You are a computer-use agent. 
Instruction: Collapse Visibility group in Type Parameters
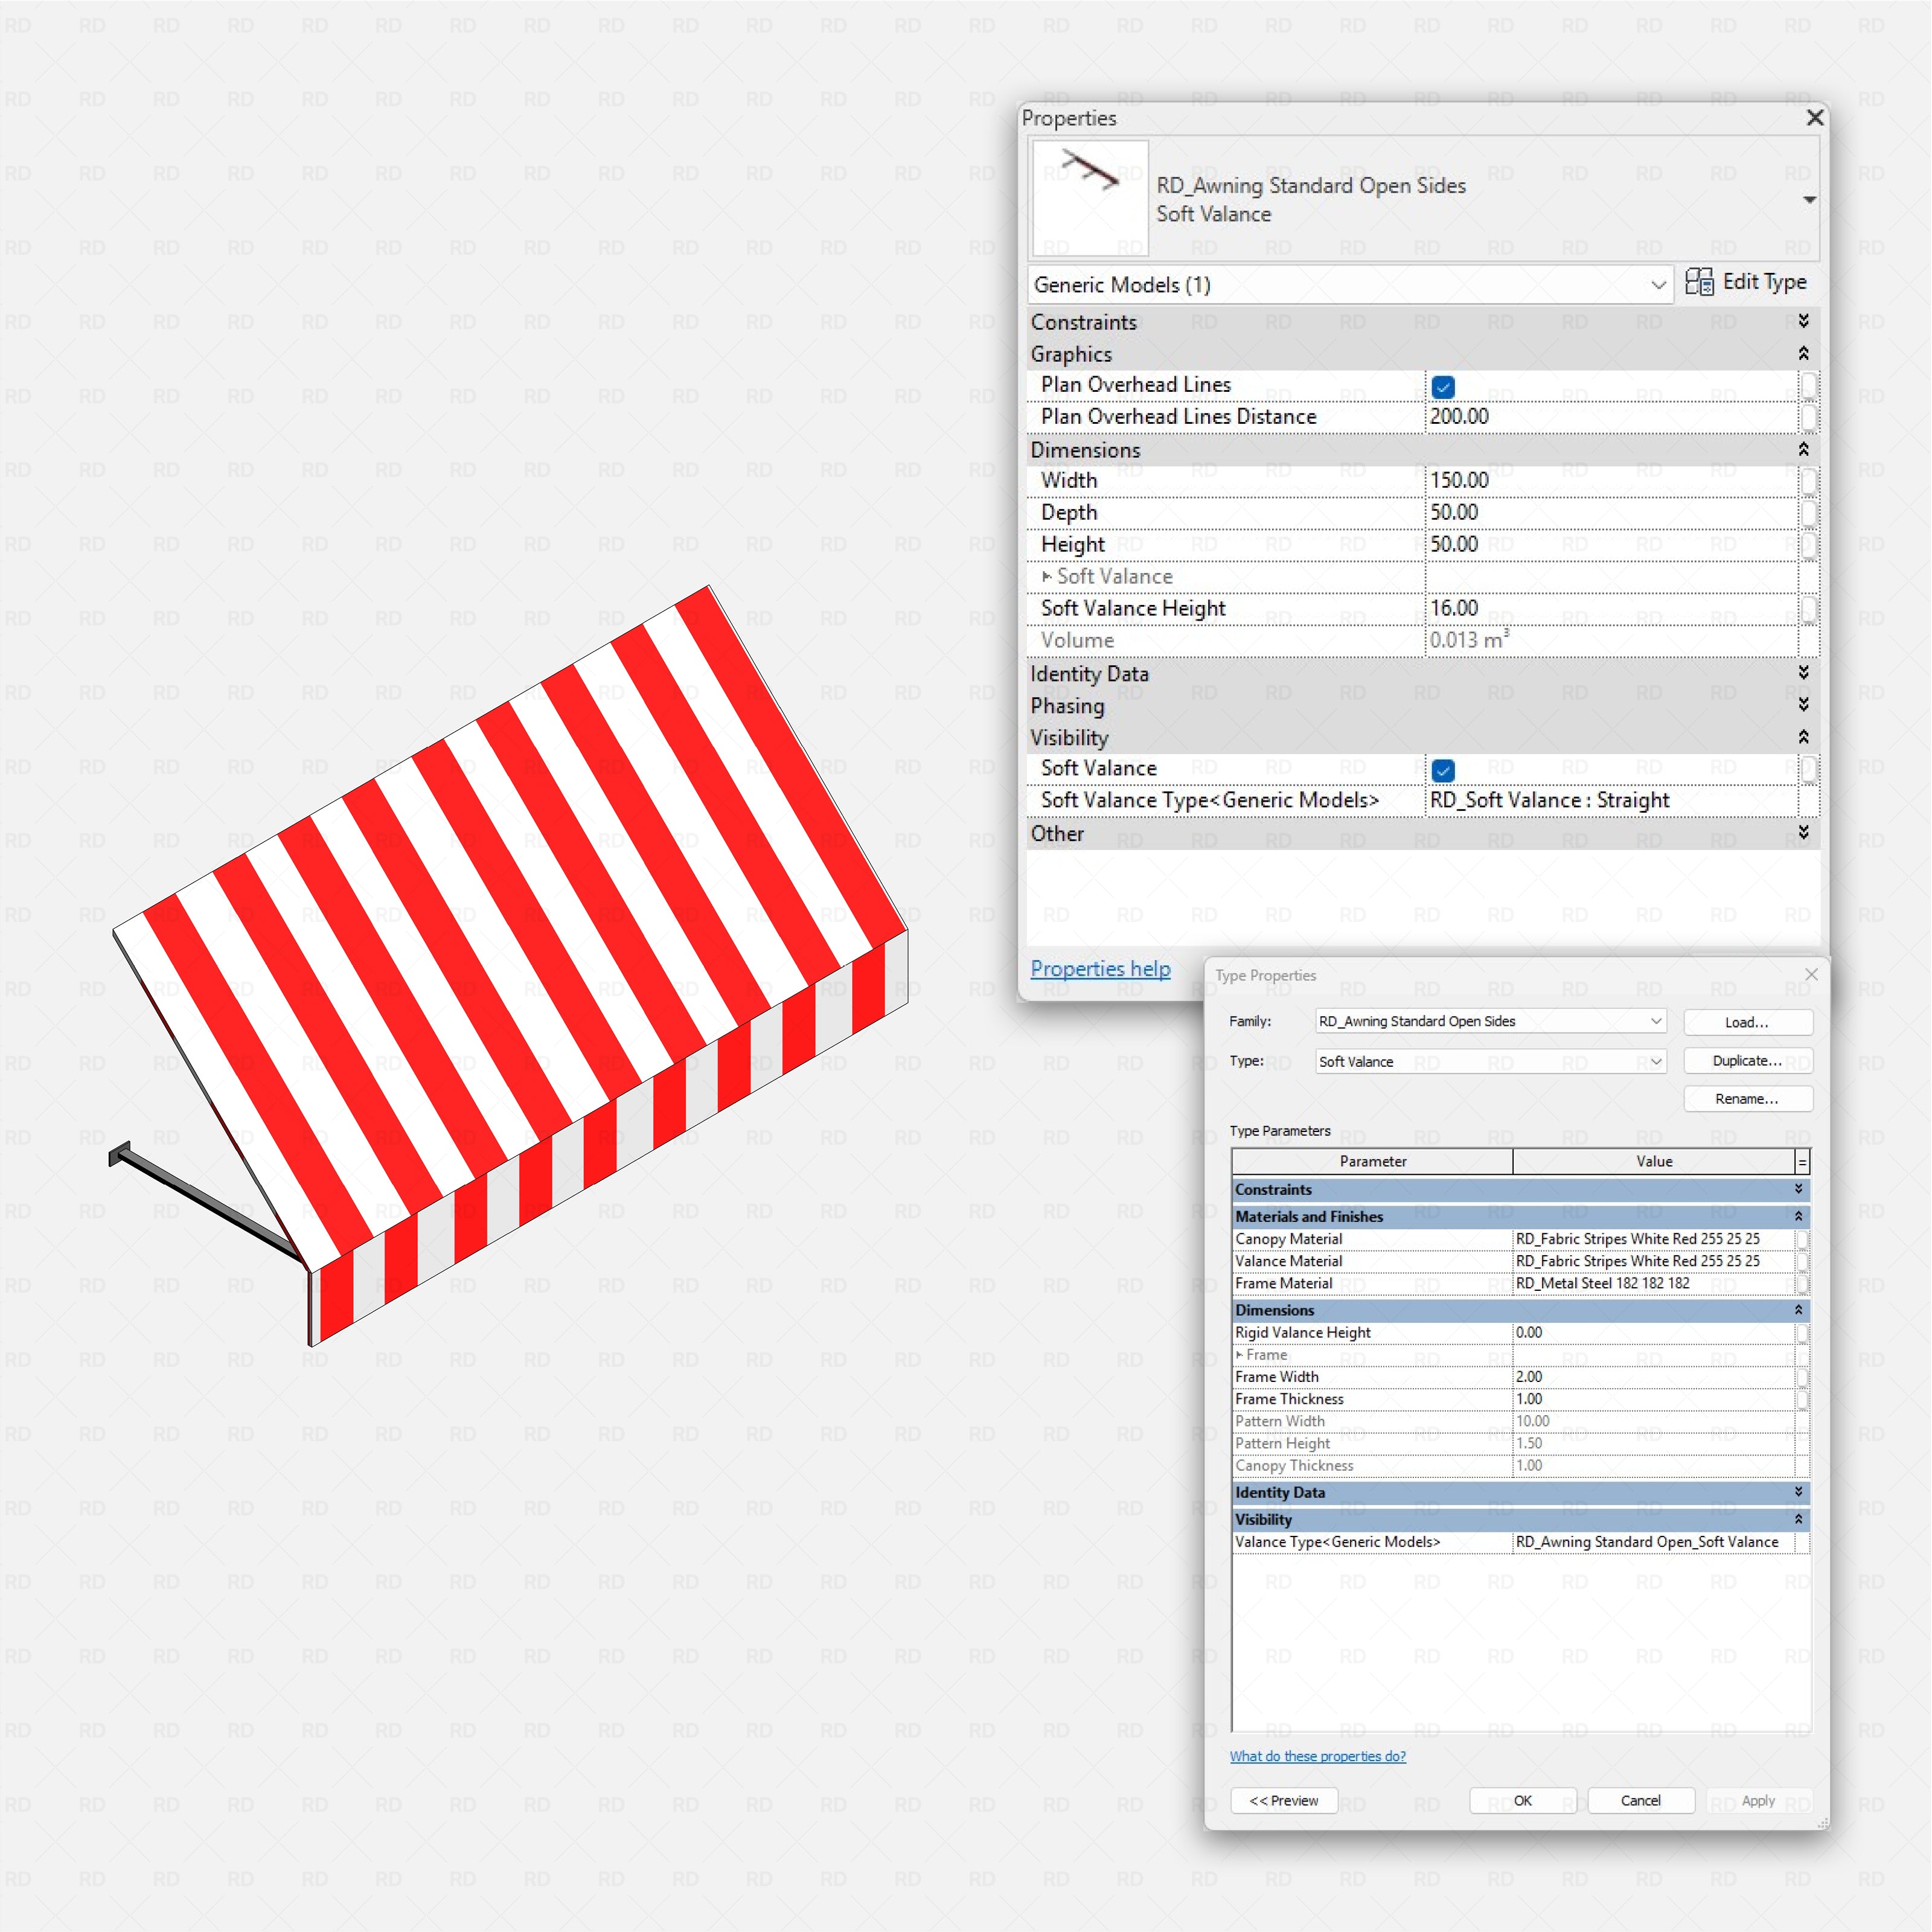pyautogui.click(x=1798, y=1519)
